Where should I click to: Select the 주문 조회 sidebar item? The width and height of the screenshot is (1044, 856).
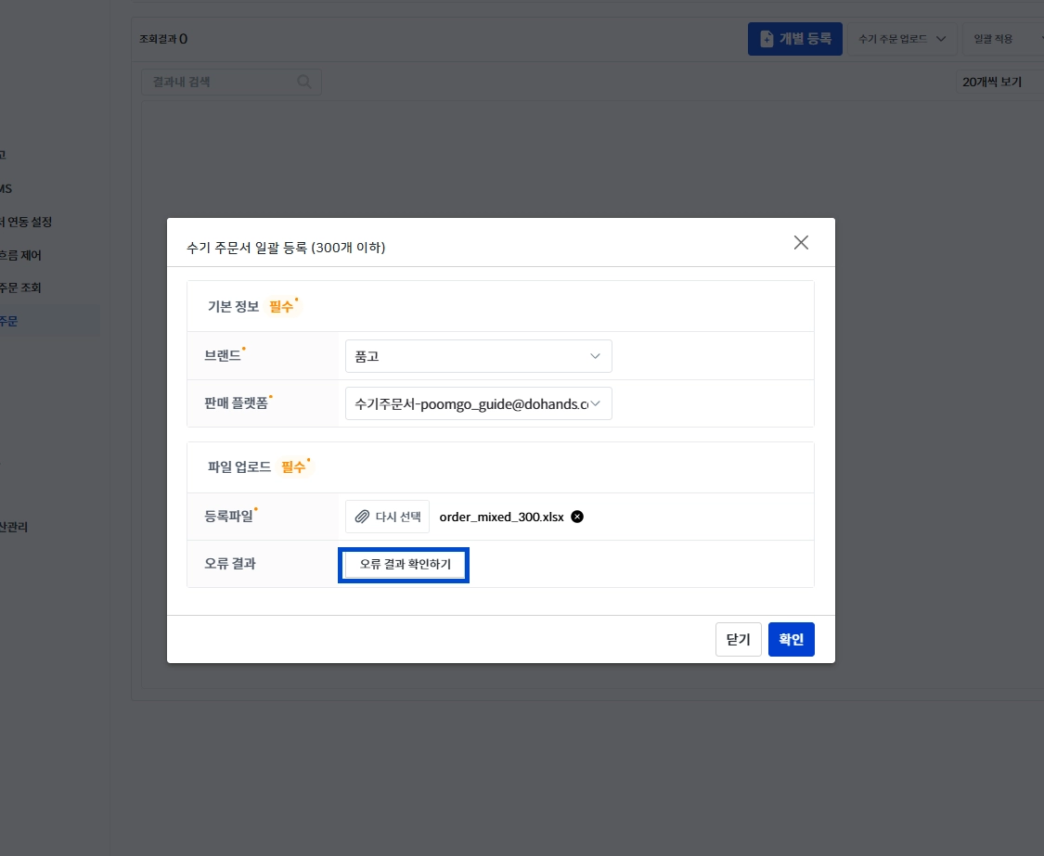coord(20,287)
